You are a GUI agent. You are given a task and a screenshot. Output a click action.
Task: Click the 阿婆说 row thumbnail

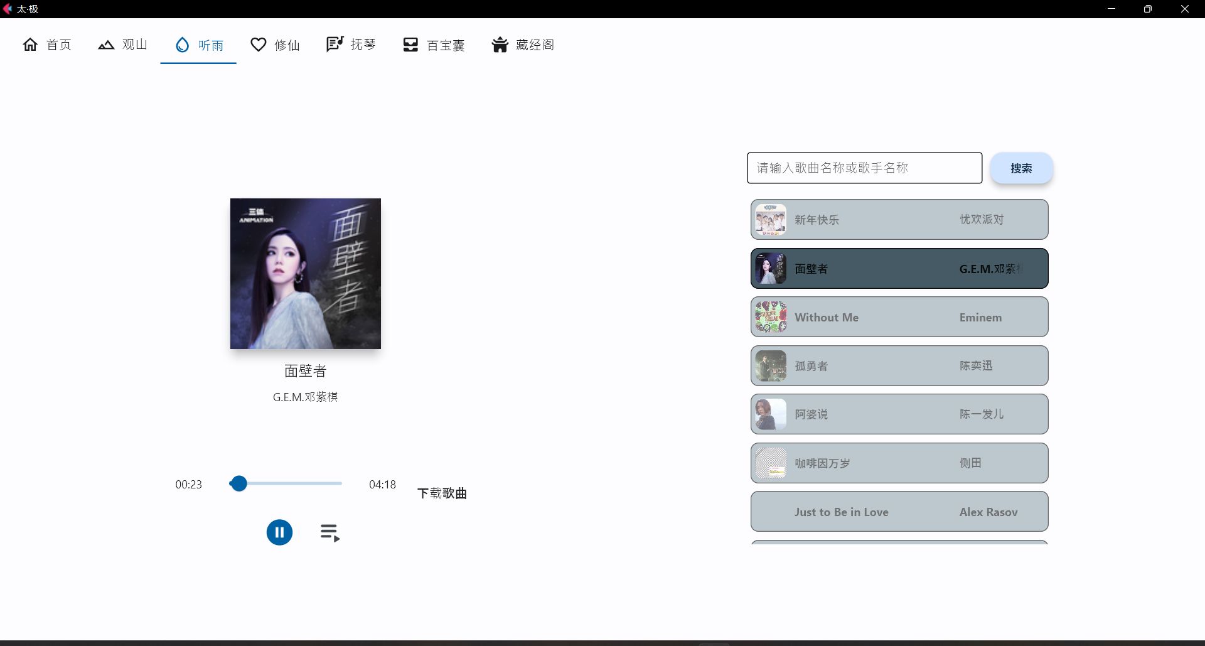(x=771, y=414)
